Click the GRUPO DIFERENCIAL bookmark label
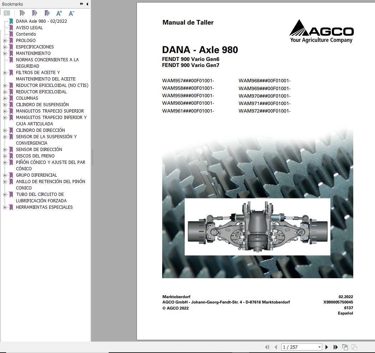Viewport: 375px width, 353px height. coord(37,175)
